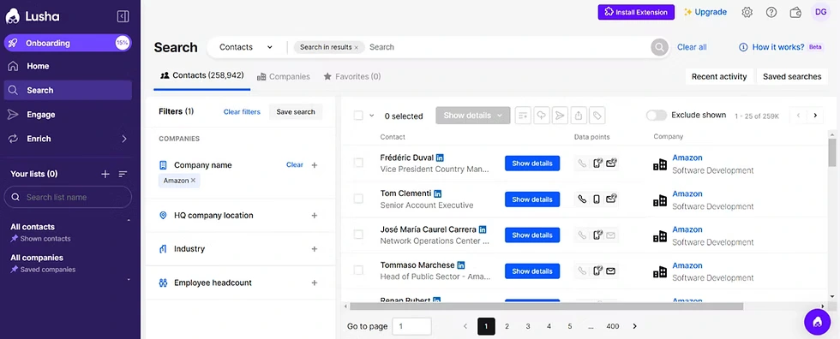Image resolution: width=840 pixels, height=339 pixels.
Task: Expand the HQ company location filter
Action: tap(315, 216)
